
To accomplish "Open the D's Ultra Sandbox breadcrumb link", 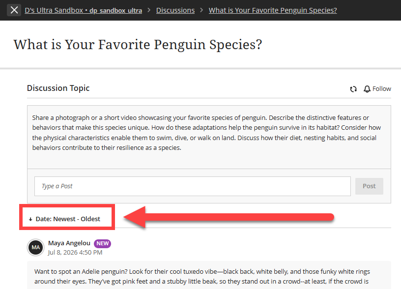I will (84, 10).
